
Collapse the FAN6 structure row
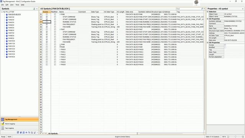click(60, 15)
